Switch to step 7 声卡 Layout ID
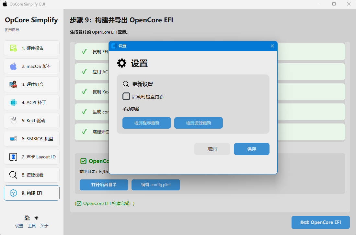This screenshot has width=356, height=235. 32,157
